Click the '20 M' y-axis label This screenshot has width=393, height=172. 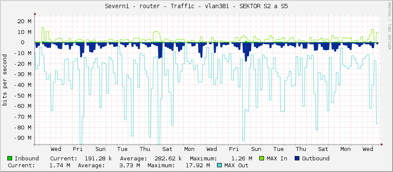pyautogui.click(x=24, y=21)
